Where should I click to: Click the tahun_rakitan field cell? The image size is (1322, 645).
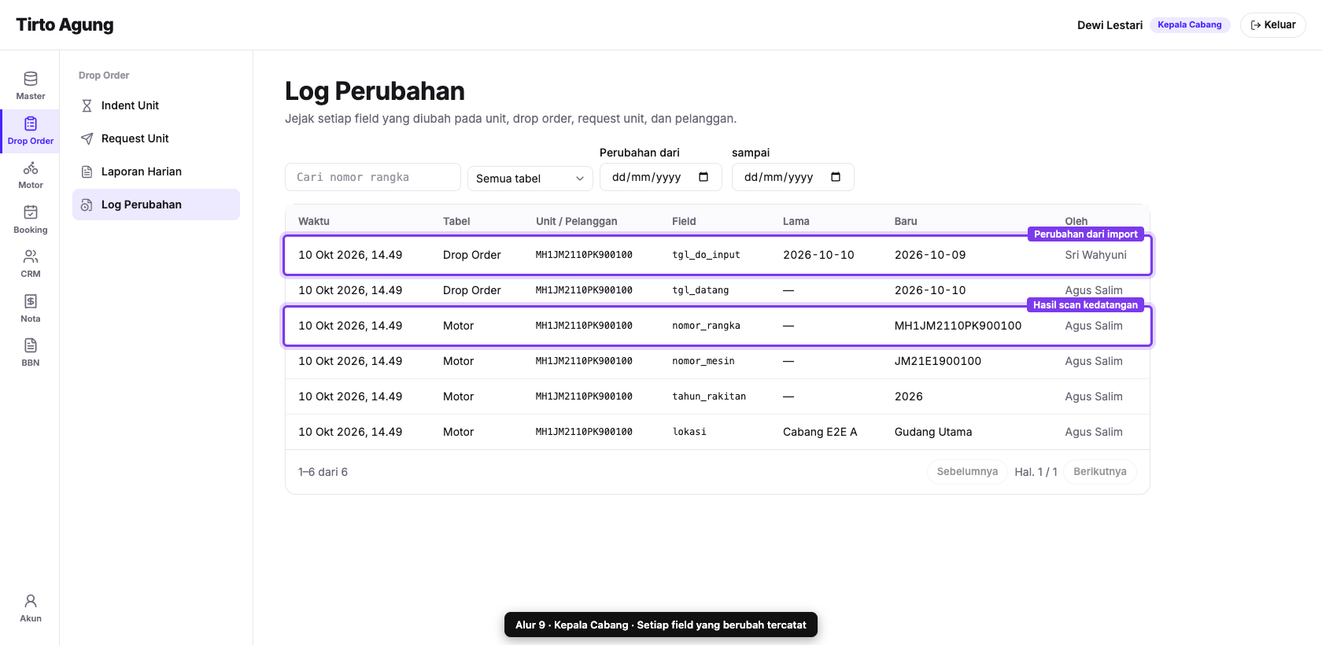coord(709,396)
